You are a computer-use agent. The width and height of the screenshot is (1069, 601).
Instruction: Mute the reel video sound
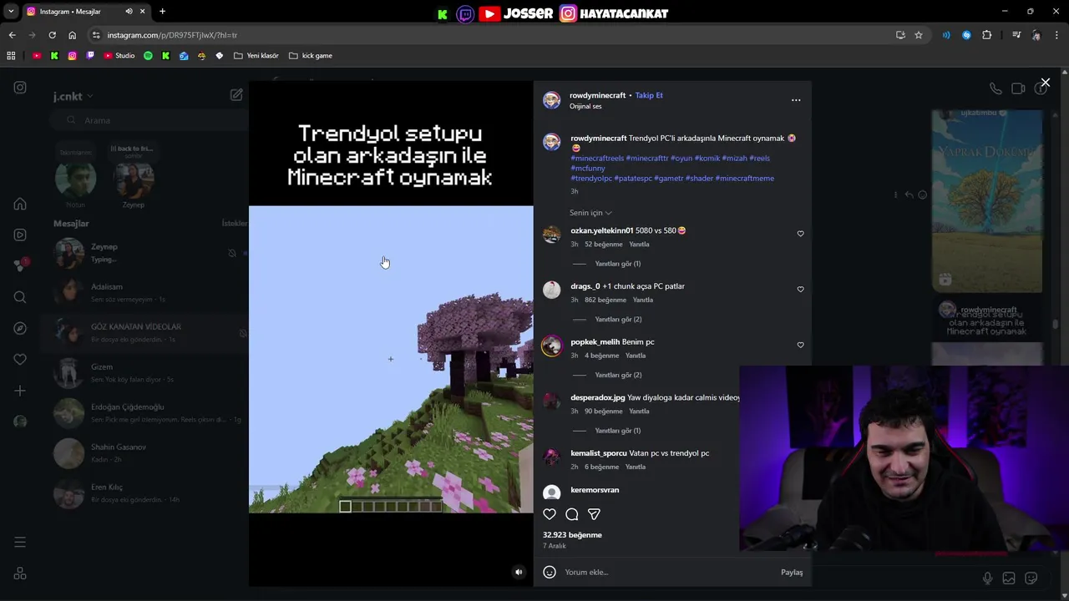[519, 572]
